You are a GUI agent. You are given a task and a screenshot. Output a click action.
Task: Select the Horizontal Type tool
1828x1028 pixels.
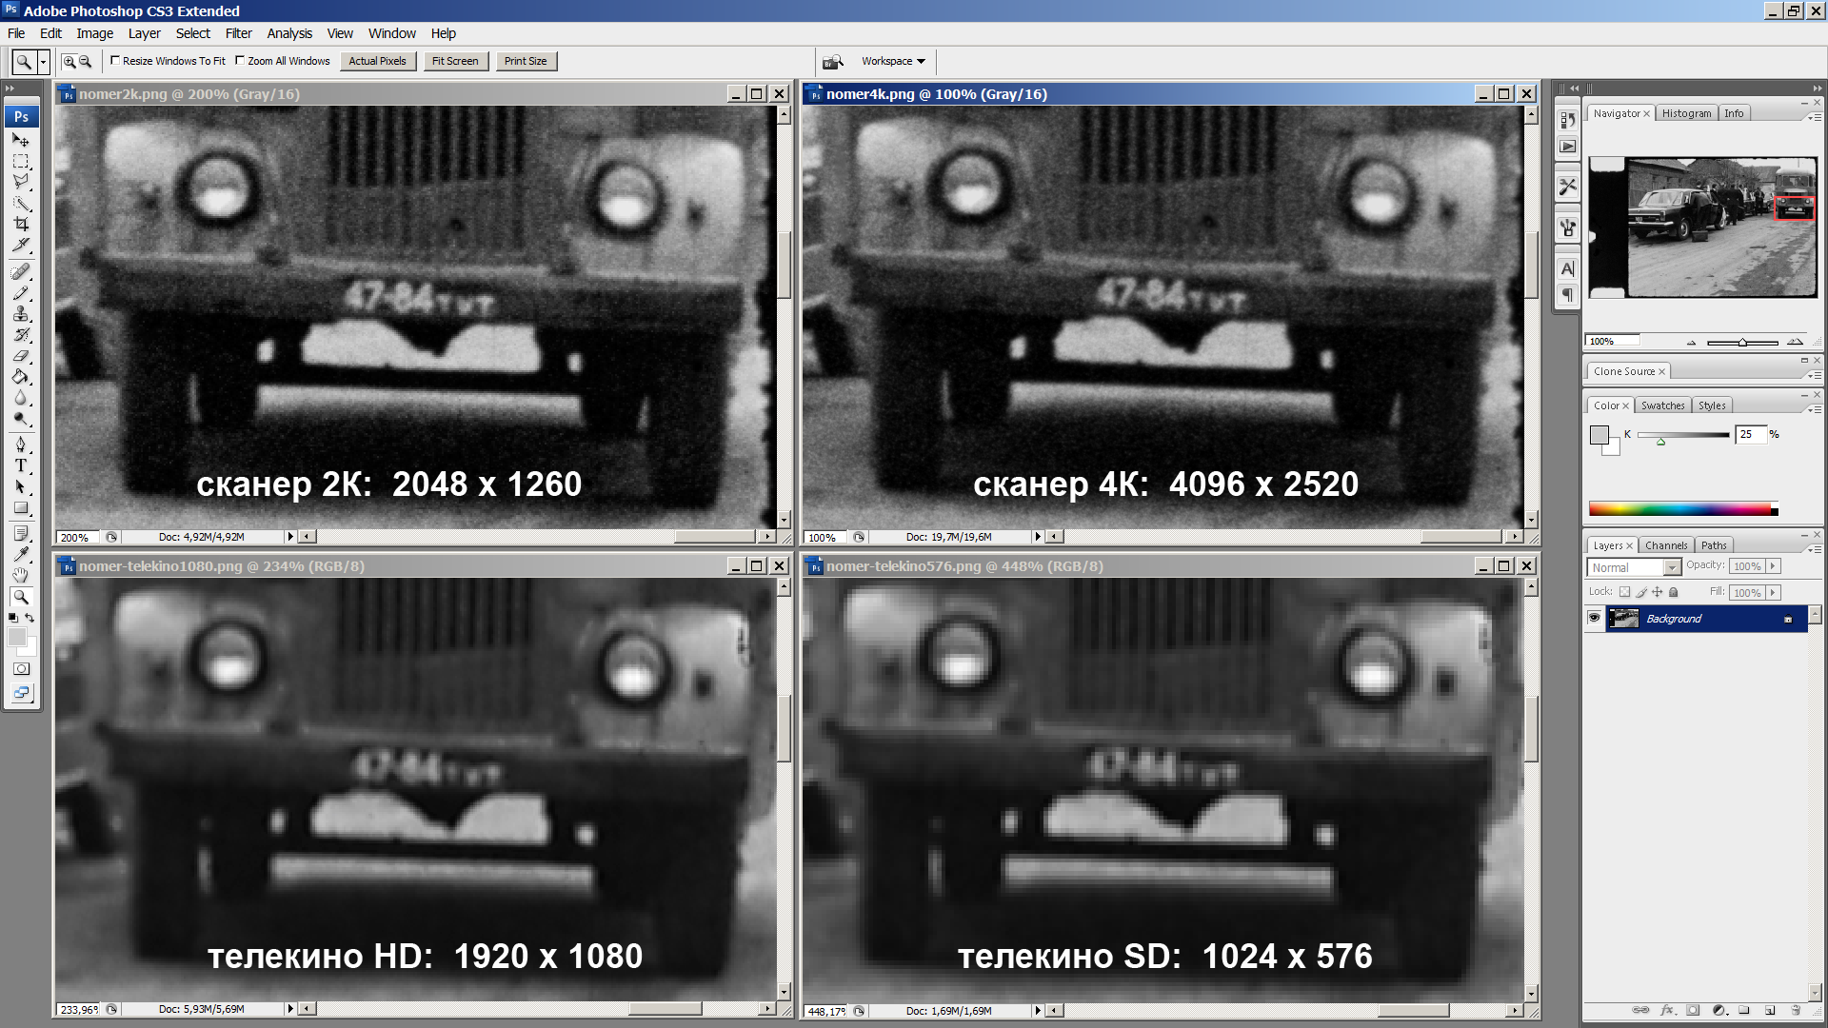[21, 465]
